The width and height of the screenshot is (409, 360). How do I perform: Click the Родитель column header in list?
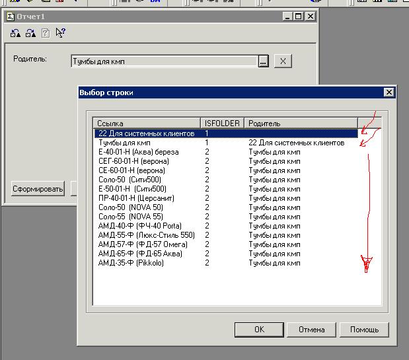301,124
